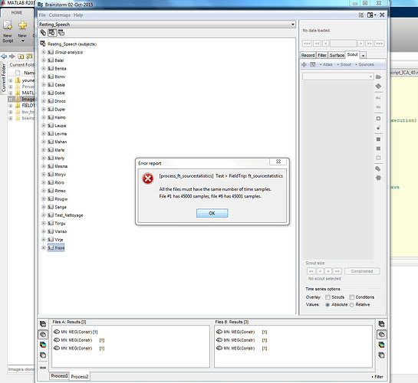Open the File menu
This screenshot has height=383, width=418.
point(42,15)
